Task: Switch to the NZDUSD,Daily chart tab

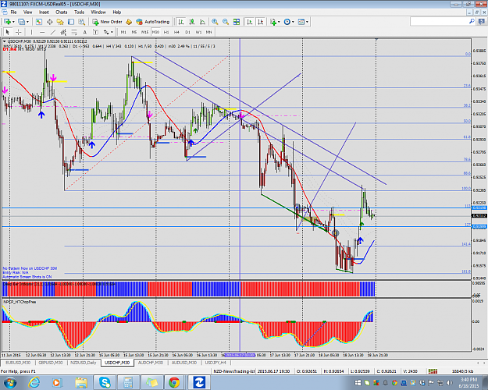Action: (84, 363)
